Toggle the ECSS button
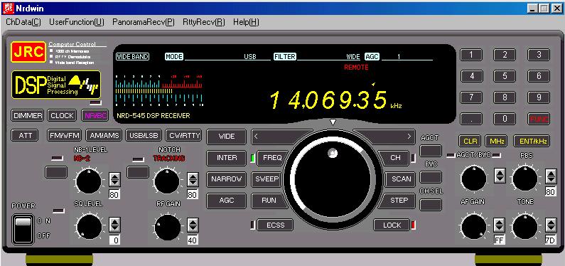This screenshot has height=266, width=565. pos(275,225)
